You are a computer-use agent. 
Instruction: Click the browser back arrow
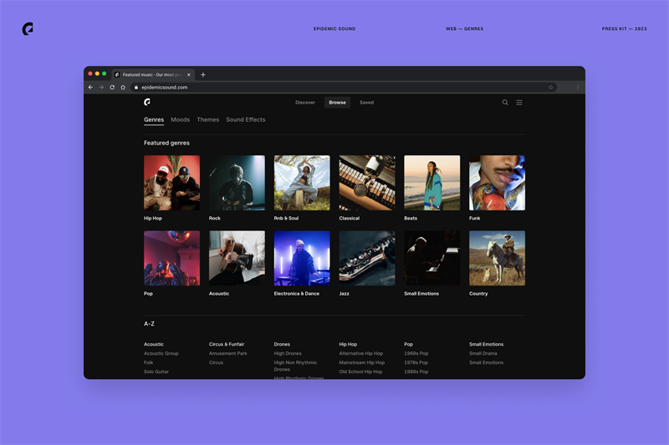(90, 88)
